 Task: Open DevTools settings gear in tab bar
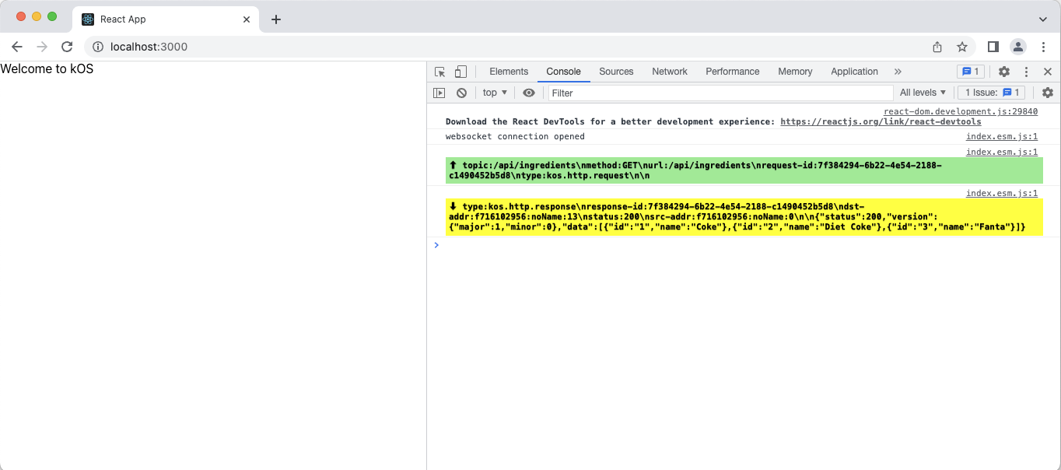[1004, 72]
